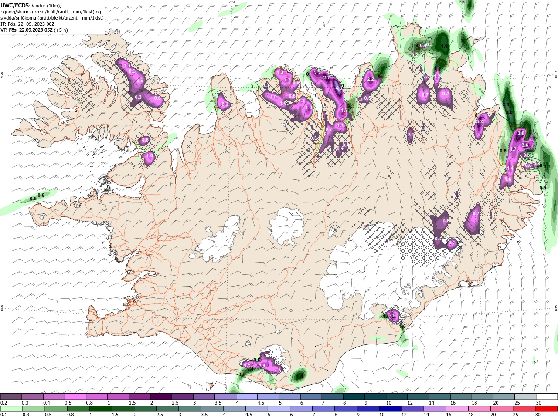Select the light gray 25 snow legend swatch

point(525,397)
